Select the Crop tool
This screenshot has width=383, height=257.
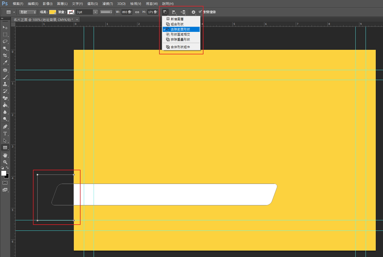tap(5, 55)
